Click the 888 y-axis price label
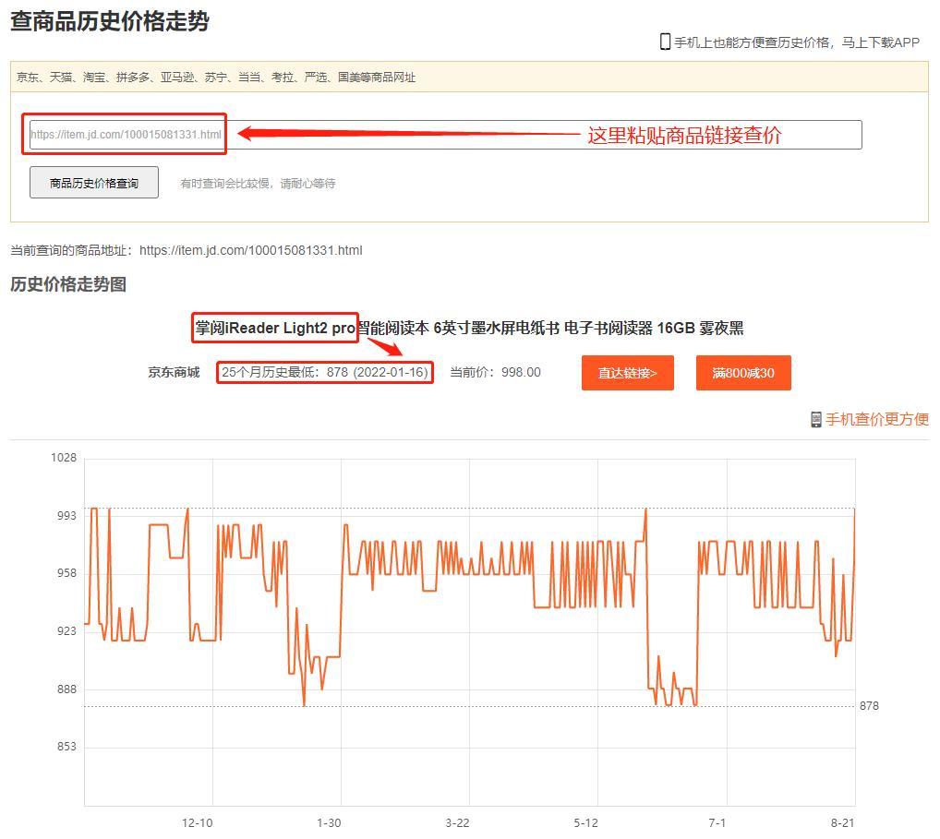 pos(67,689)
